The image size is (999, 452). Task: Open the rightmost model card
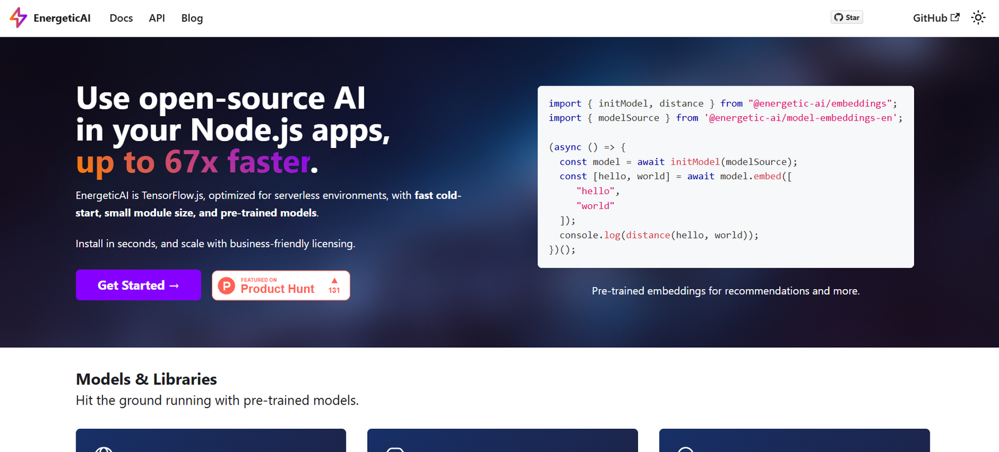[x=794, y=441]
